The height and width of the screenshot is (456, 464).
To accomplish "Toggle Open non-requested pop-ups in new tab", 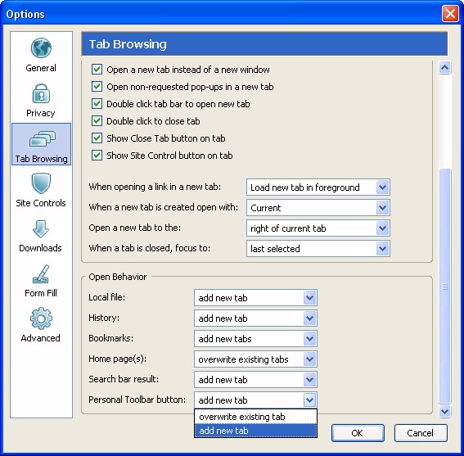I will 97,87.
